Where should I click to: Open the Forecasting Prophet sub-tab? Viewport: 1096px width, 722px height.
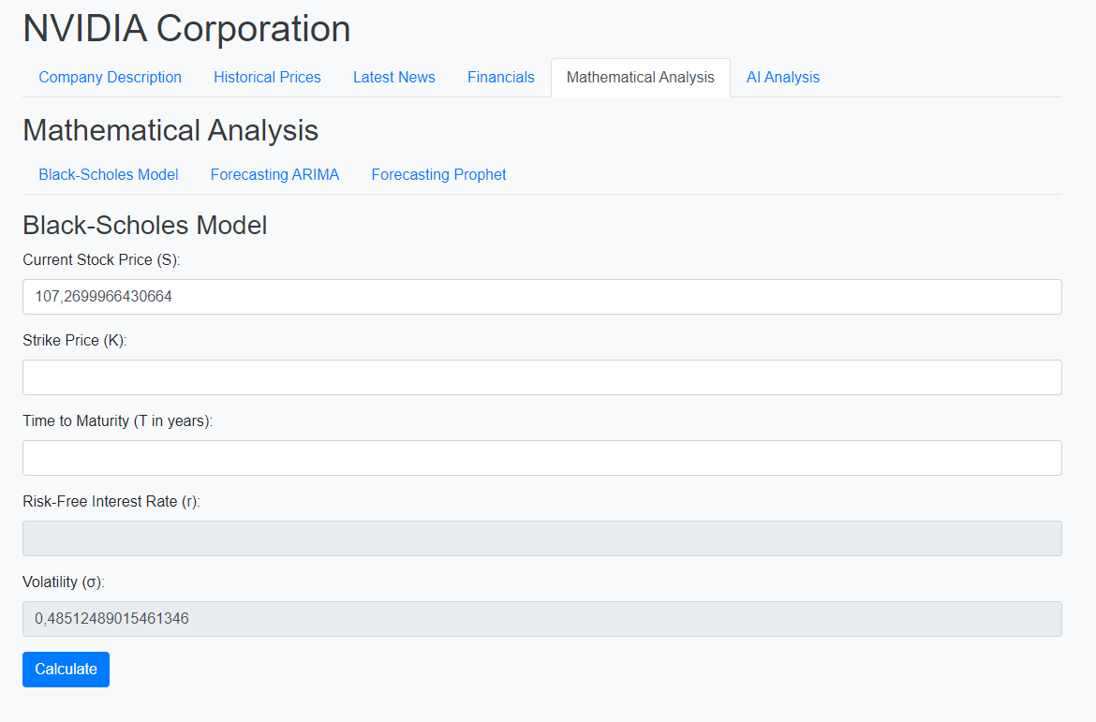point(438,175)
